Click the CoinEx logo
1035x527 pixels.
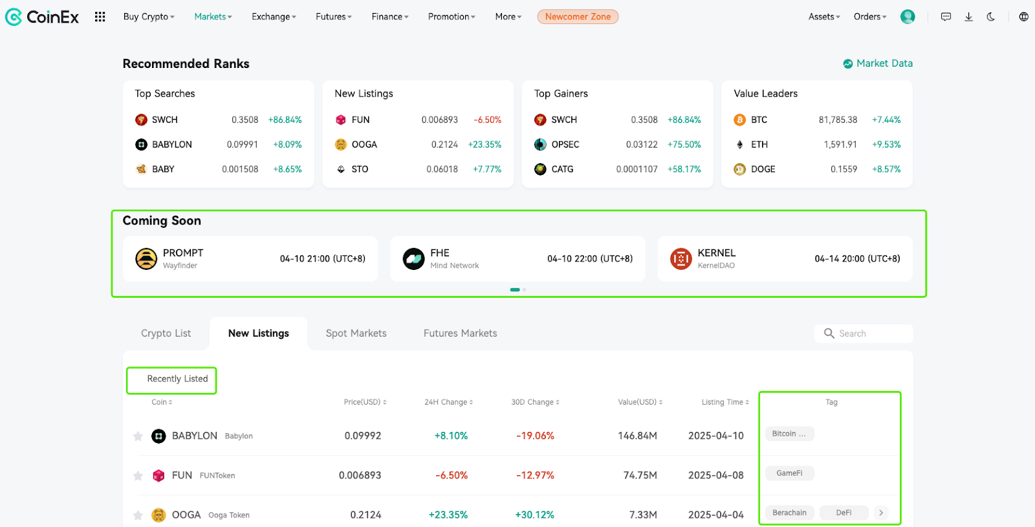(42, 17)
